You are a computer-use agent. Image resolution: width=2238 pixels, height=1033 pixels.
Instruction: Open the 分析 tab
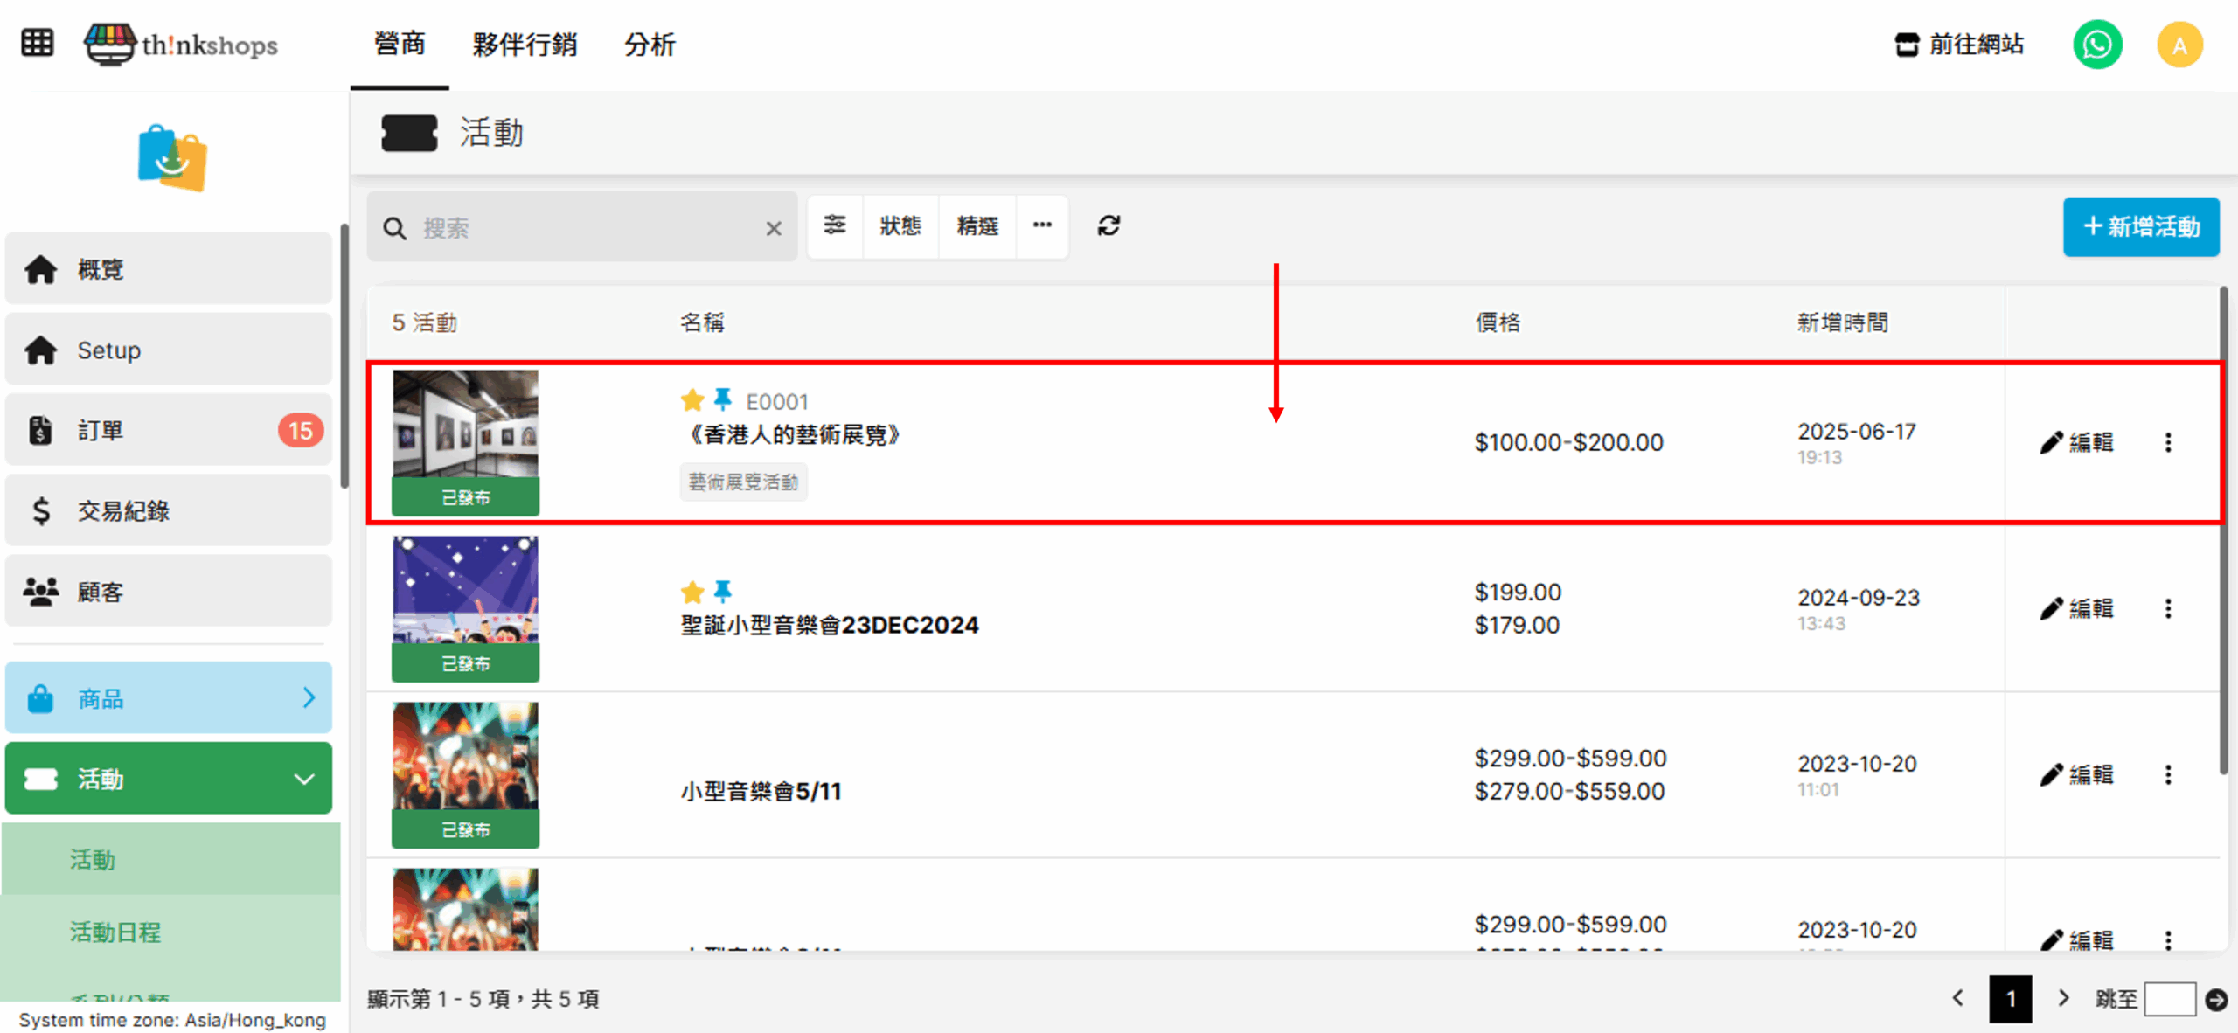coord(650,45)
